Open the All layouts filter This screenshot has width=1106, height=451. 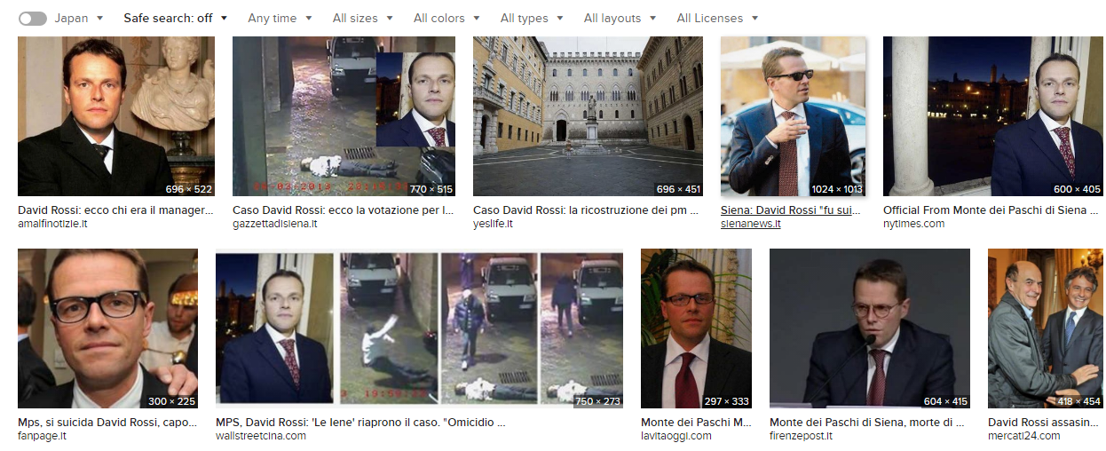click(x=620, y=18)
